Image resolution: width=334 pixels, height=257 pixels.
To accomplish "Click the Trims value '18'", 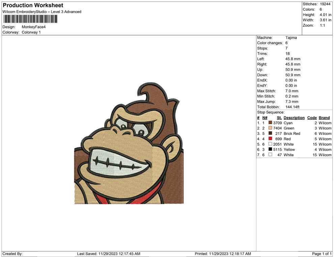I will 287,54.
